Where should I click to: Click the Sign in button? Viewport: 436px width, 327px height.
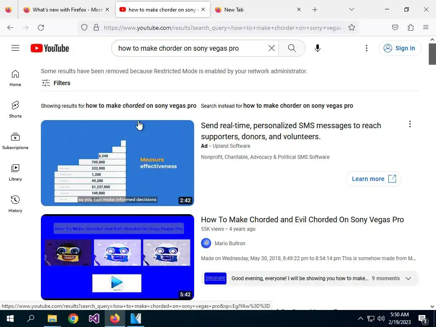(400, 48)
